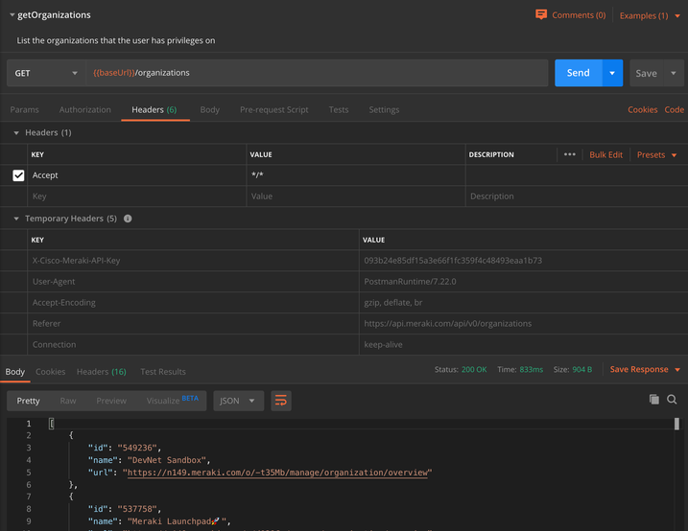Click the request URL input field

(x=317, y=73)
